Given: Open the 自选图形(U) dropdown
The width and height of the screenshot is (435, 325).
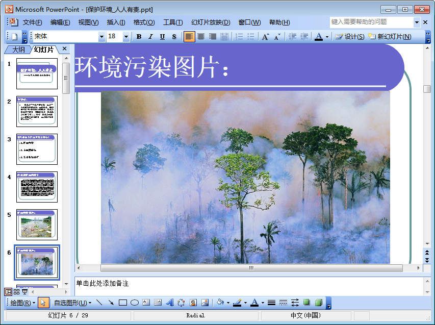Looking at the screenshot, I should coord(72,303).
